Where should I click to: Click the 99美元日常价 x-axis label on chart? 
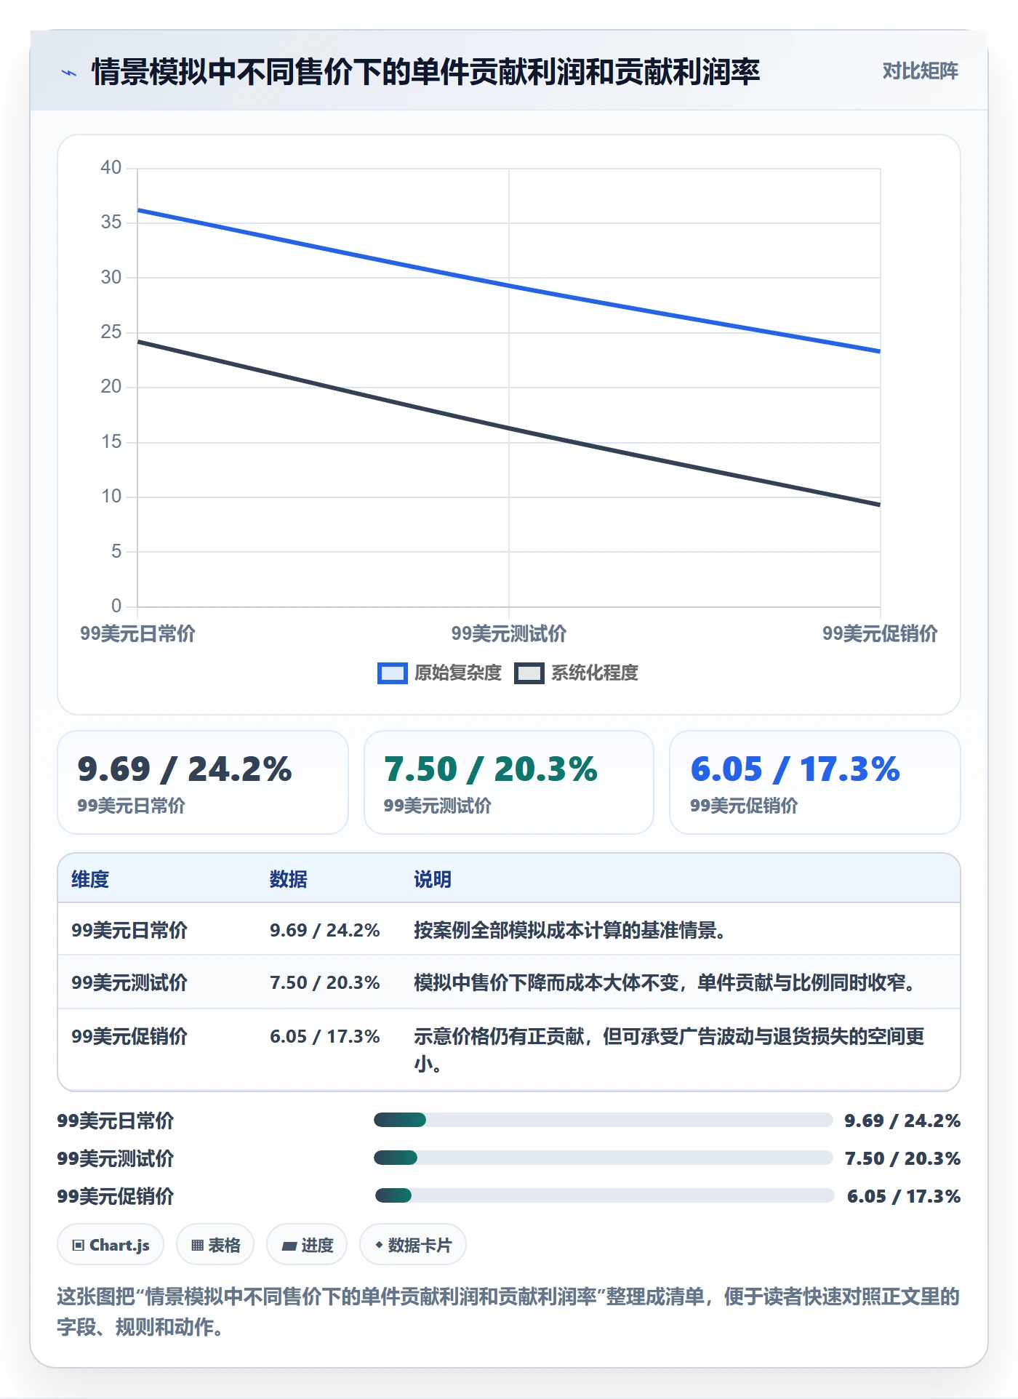tap(137, 633)
